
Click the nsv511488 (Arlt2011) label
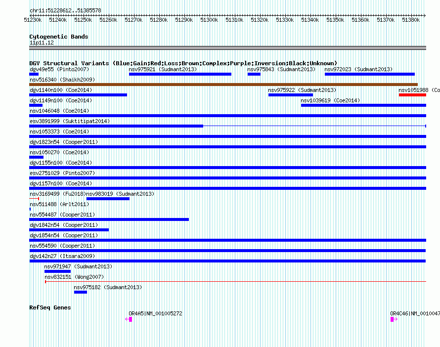pos(59,204)
